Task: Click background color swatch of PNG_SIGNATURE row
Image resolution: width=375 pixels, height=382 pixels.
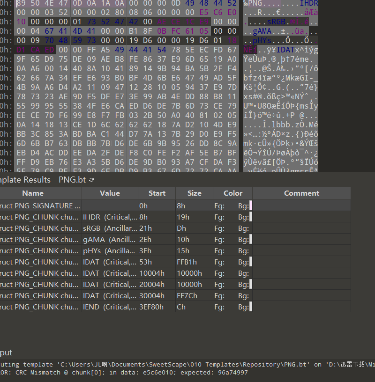Action: click(x=251, y=206)
